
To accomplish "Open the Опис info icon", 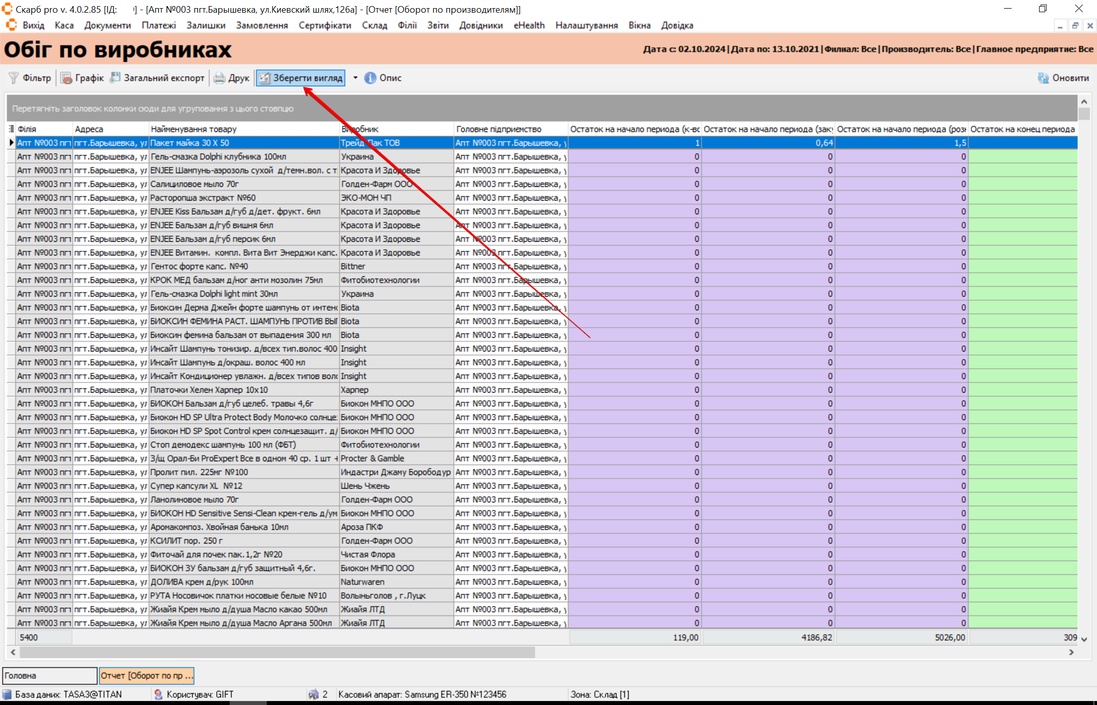I will tap(370, 78).
